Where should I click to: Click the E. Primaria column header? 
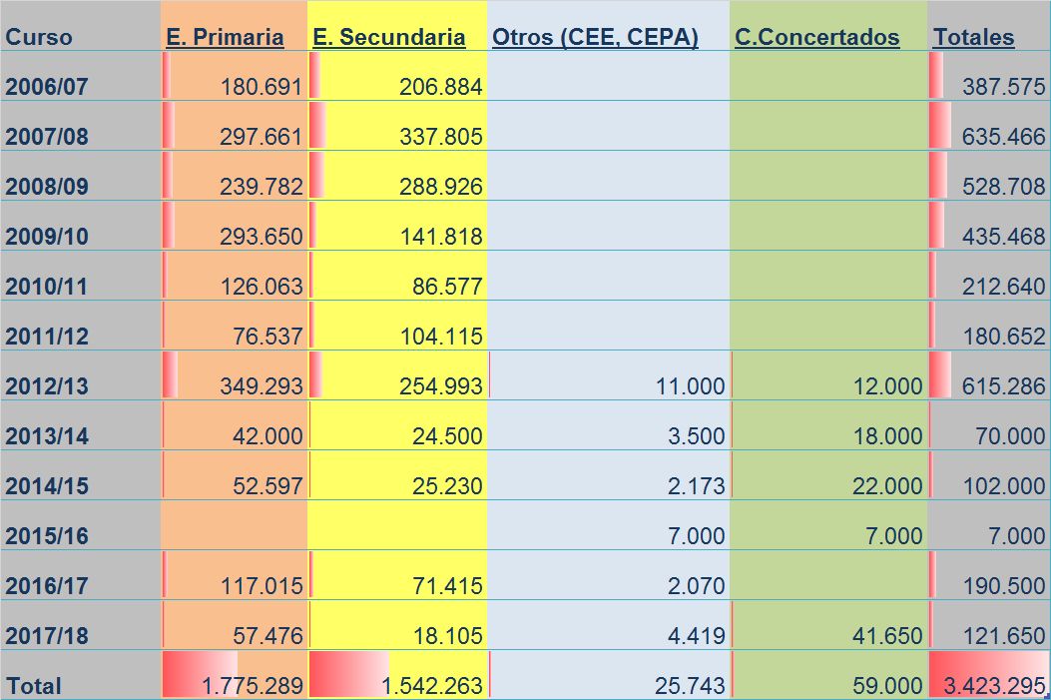coord(225,37)
